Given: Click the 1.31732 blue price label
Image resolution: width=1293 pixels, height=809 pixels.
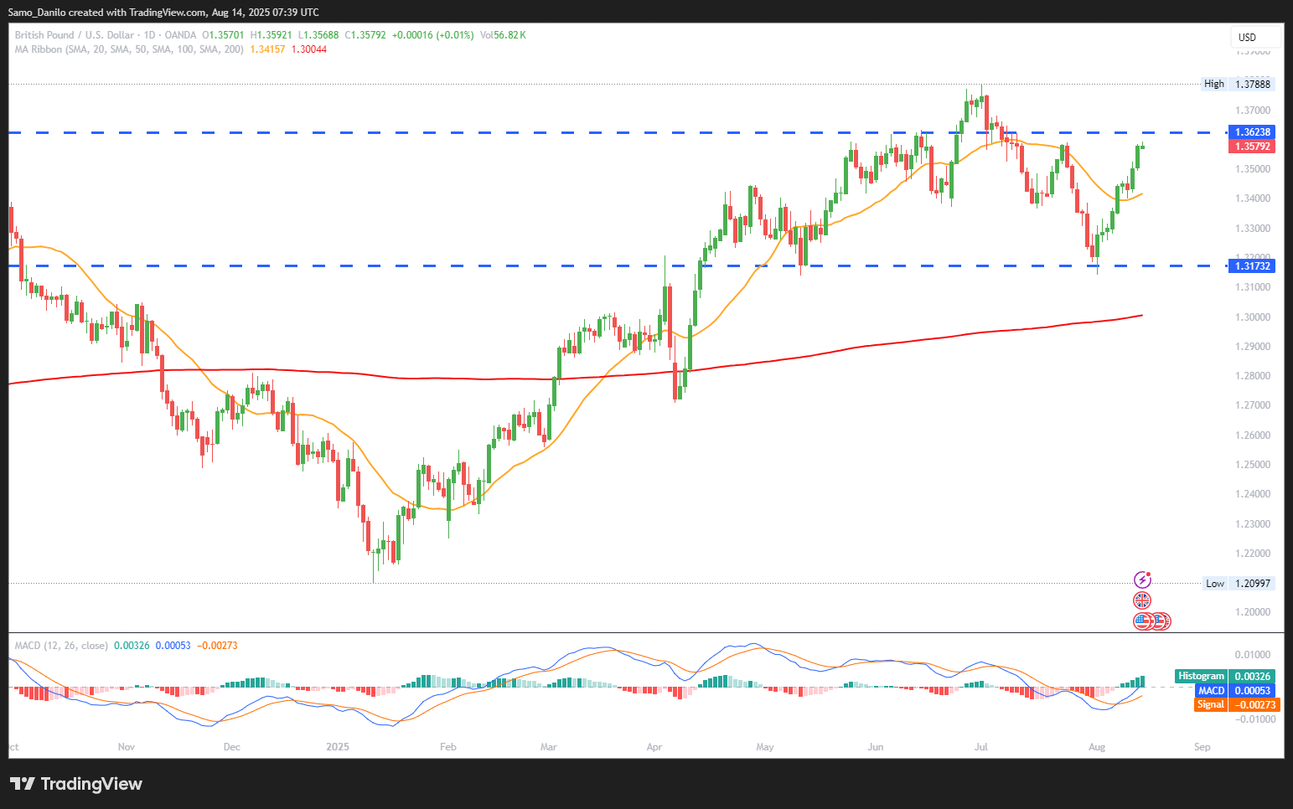Looking at the screenshot, I should (1252, 266).
